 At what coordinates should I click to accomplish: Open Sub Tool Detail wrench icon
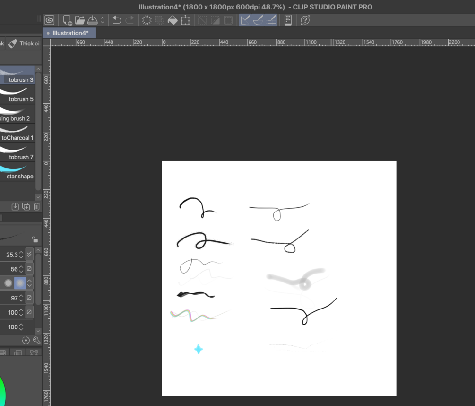coord(37,341)
